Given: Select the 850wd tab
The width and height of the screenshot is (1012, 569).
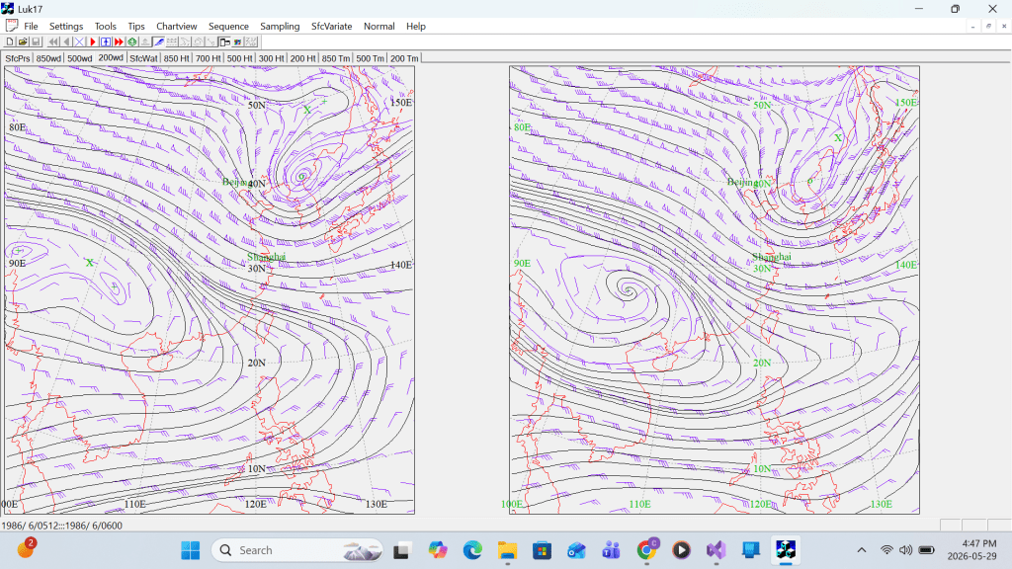Looking at the screenshot, I should tap(48, 58).
